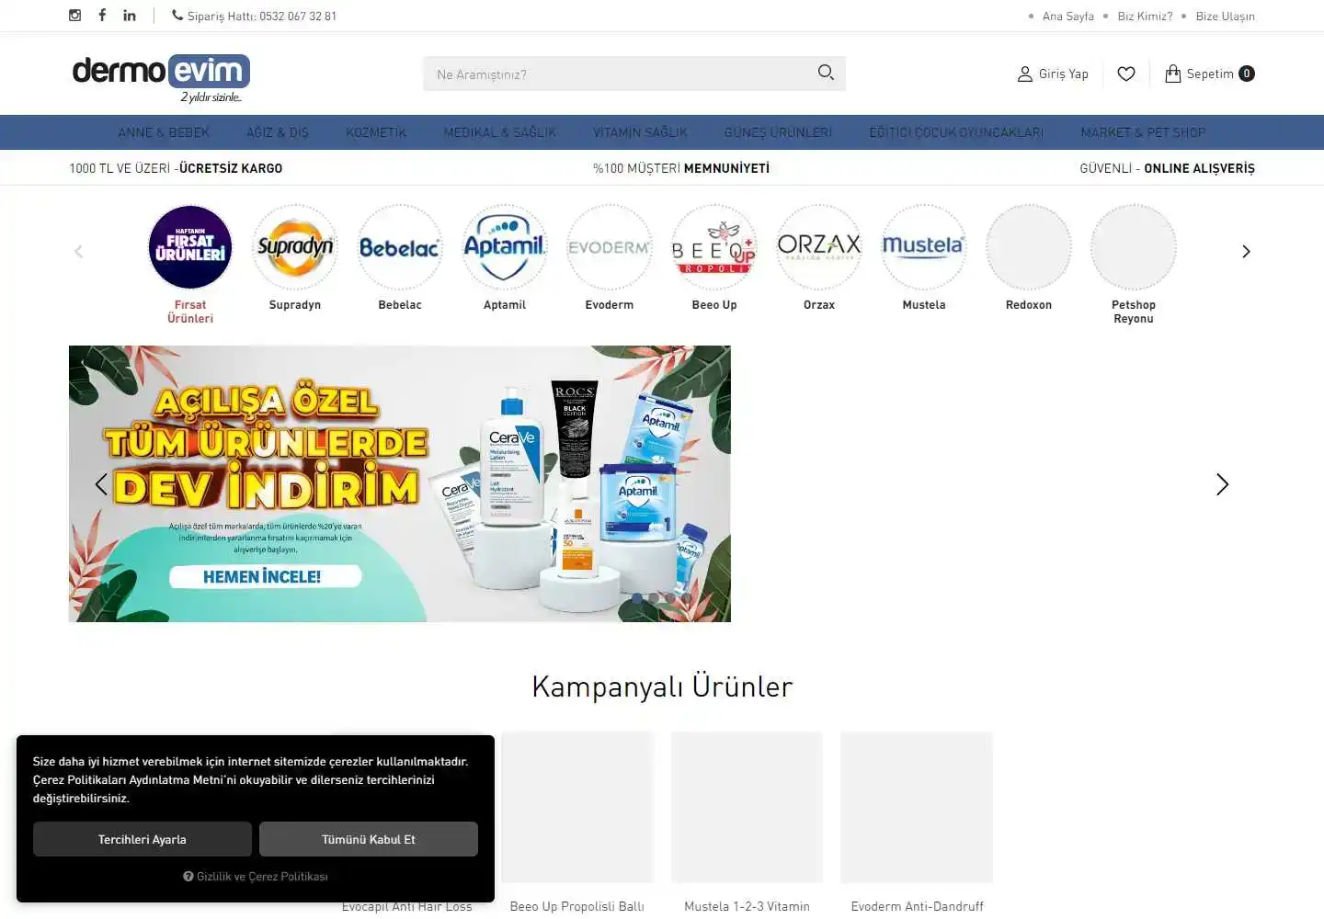Select the Fırsat Ürünleri brand circle

190,247
